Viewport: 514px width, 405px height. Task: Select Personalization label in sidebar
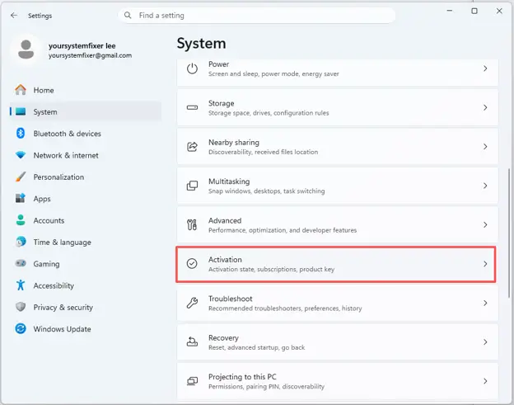(58, 177)
